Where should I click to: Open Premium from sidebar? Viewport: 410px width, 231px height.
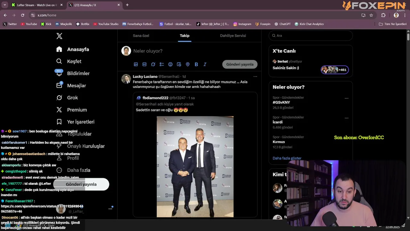(71, 110)
